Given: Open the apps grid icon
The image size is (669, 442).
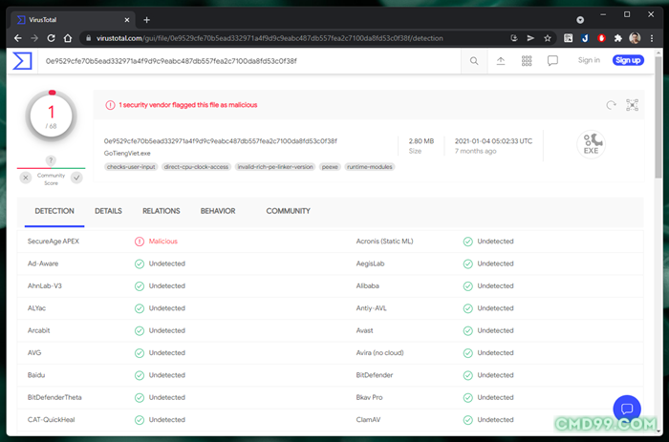Looking at the screenshot, I should pyautogui.click(x=527, y=61).
